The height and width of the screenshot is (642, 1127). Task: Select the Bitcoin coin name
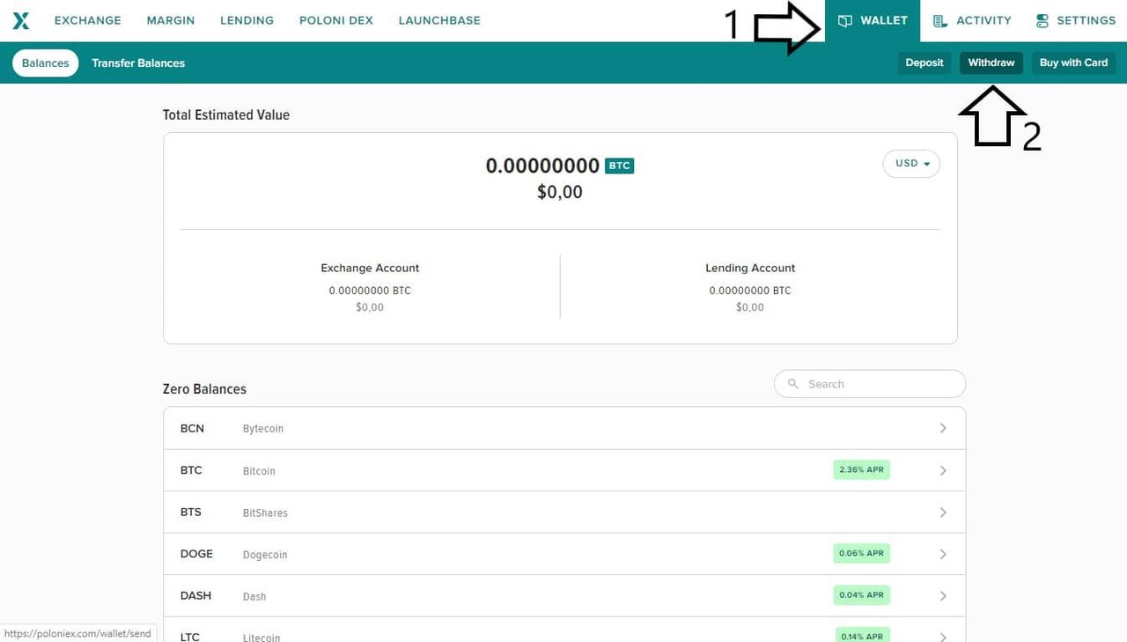click(x=259, y=471)
